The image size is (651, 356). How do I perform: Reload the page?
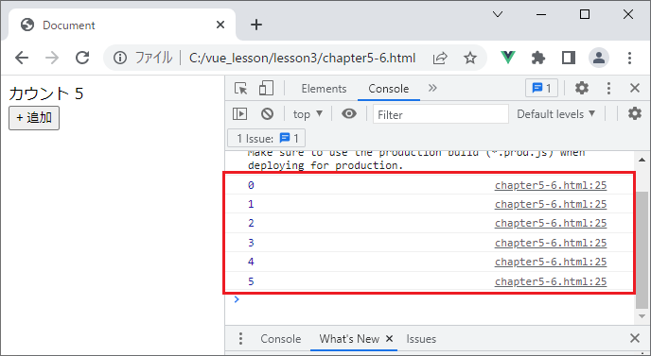[x=82, y=58]
